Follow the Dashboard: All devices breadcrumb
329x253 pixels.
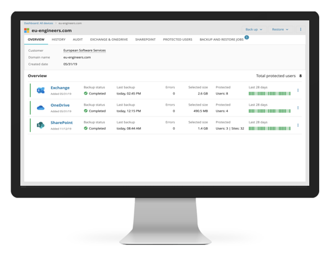tap(39, 23)
